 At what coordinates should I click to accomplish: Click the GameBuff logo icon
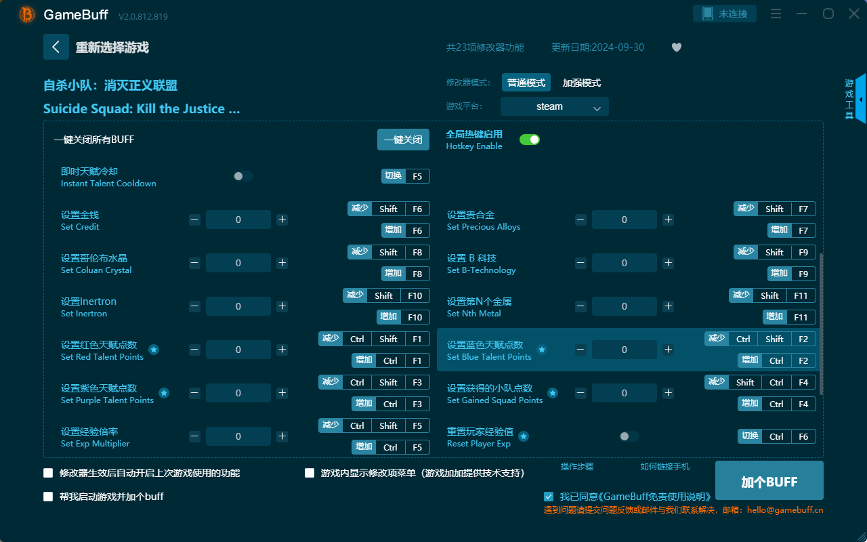27,14
